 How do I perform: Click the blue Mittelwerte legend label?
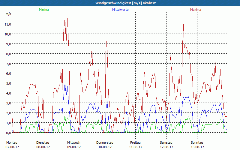tap(120, 10)
